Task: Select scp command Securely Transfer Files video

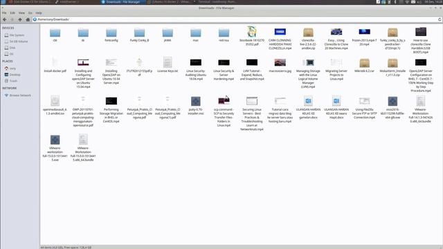Action: pos(224,111)
